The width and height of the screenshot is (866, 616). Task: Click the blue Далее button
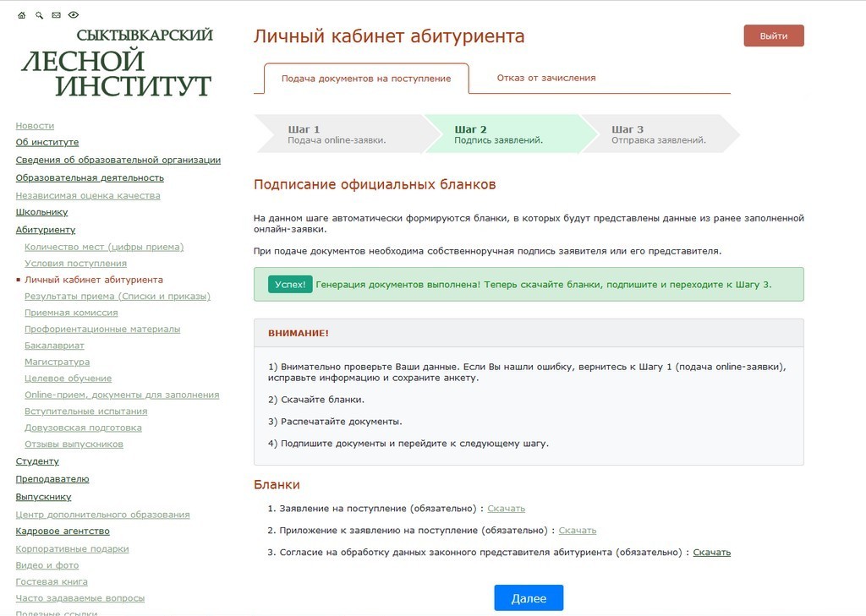click(x=529, y=598)
